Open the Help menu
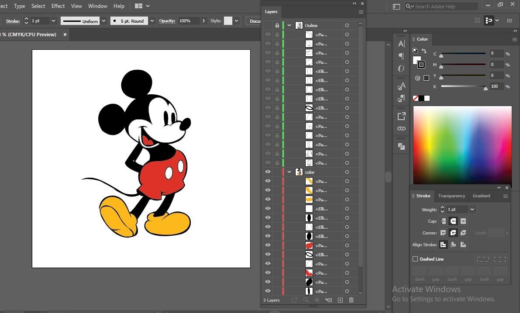This screenshot has width=520, height=313. click(x=119, y=6)
